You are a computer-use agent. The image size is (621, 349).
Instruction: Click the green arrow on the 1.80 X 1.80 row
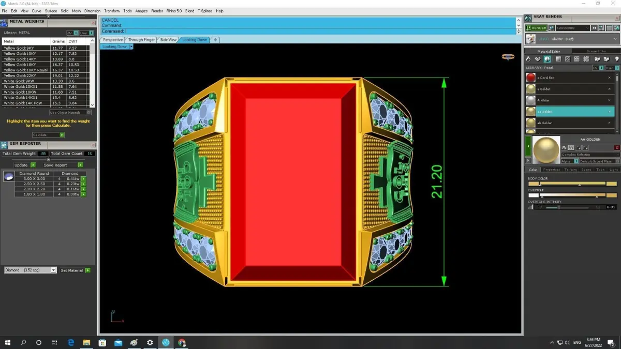point(83,194)
